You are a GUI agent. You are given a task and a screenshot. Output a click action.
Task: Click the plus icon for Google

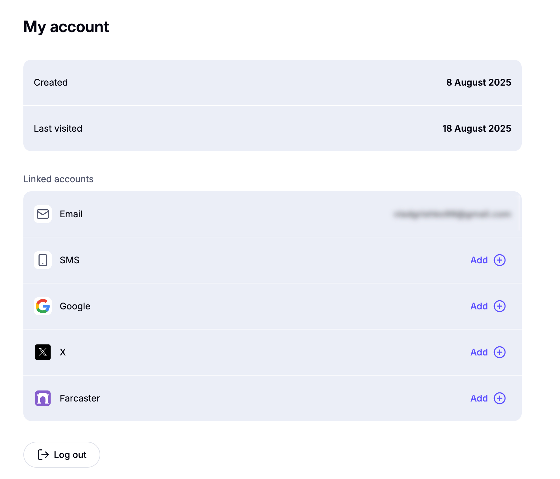tap(499, 306)
